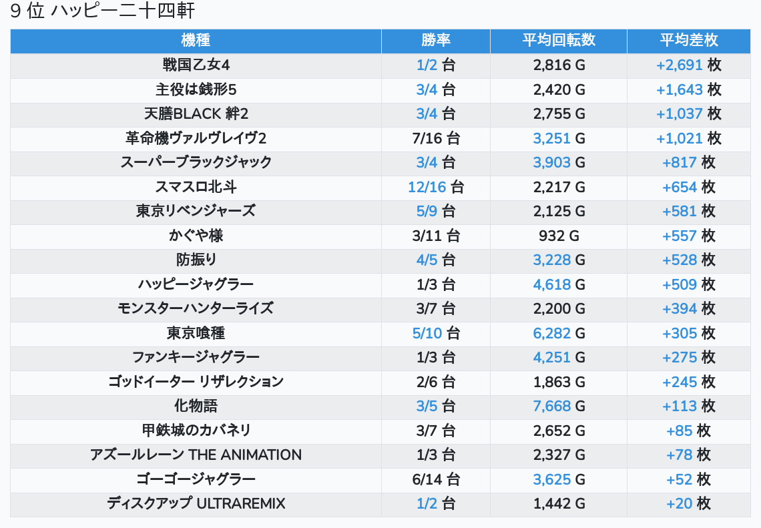Click the 12/16 win rate value
The height and width of the screenshot is (528, 761).
(x=427, y=187)
